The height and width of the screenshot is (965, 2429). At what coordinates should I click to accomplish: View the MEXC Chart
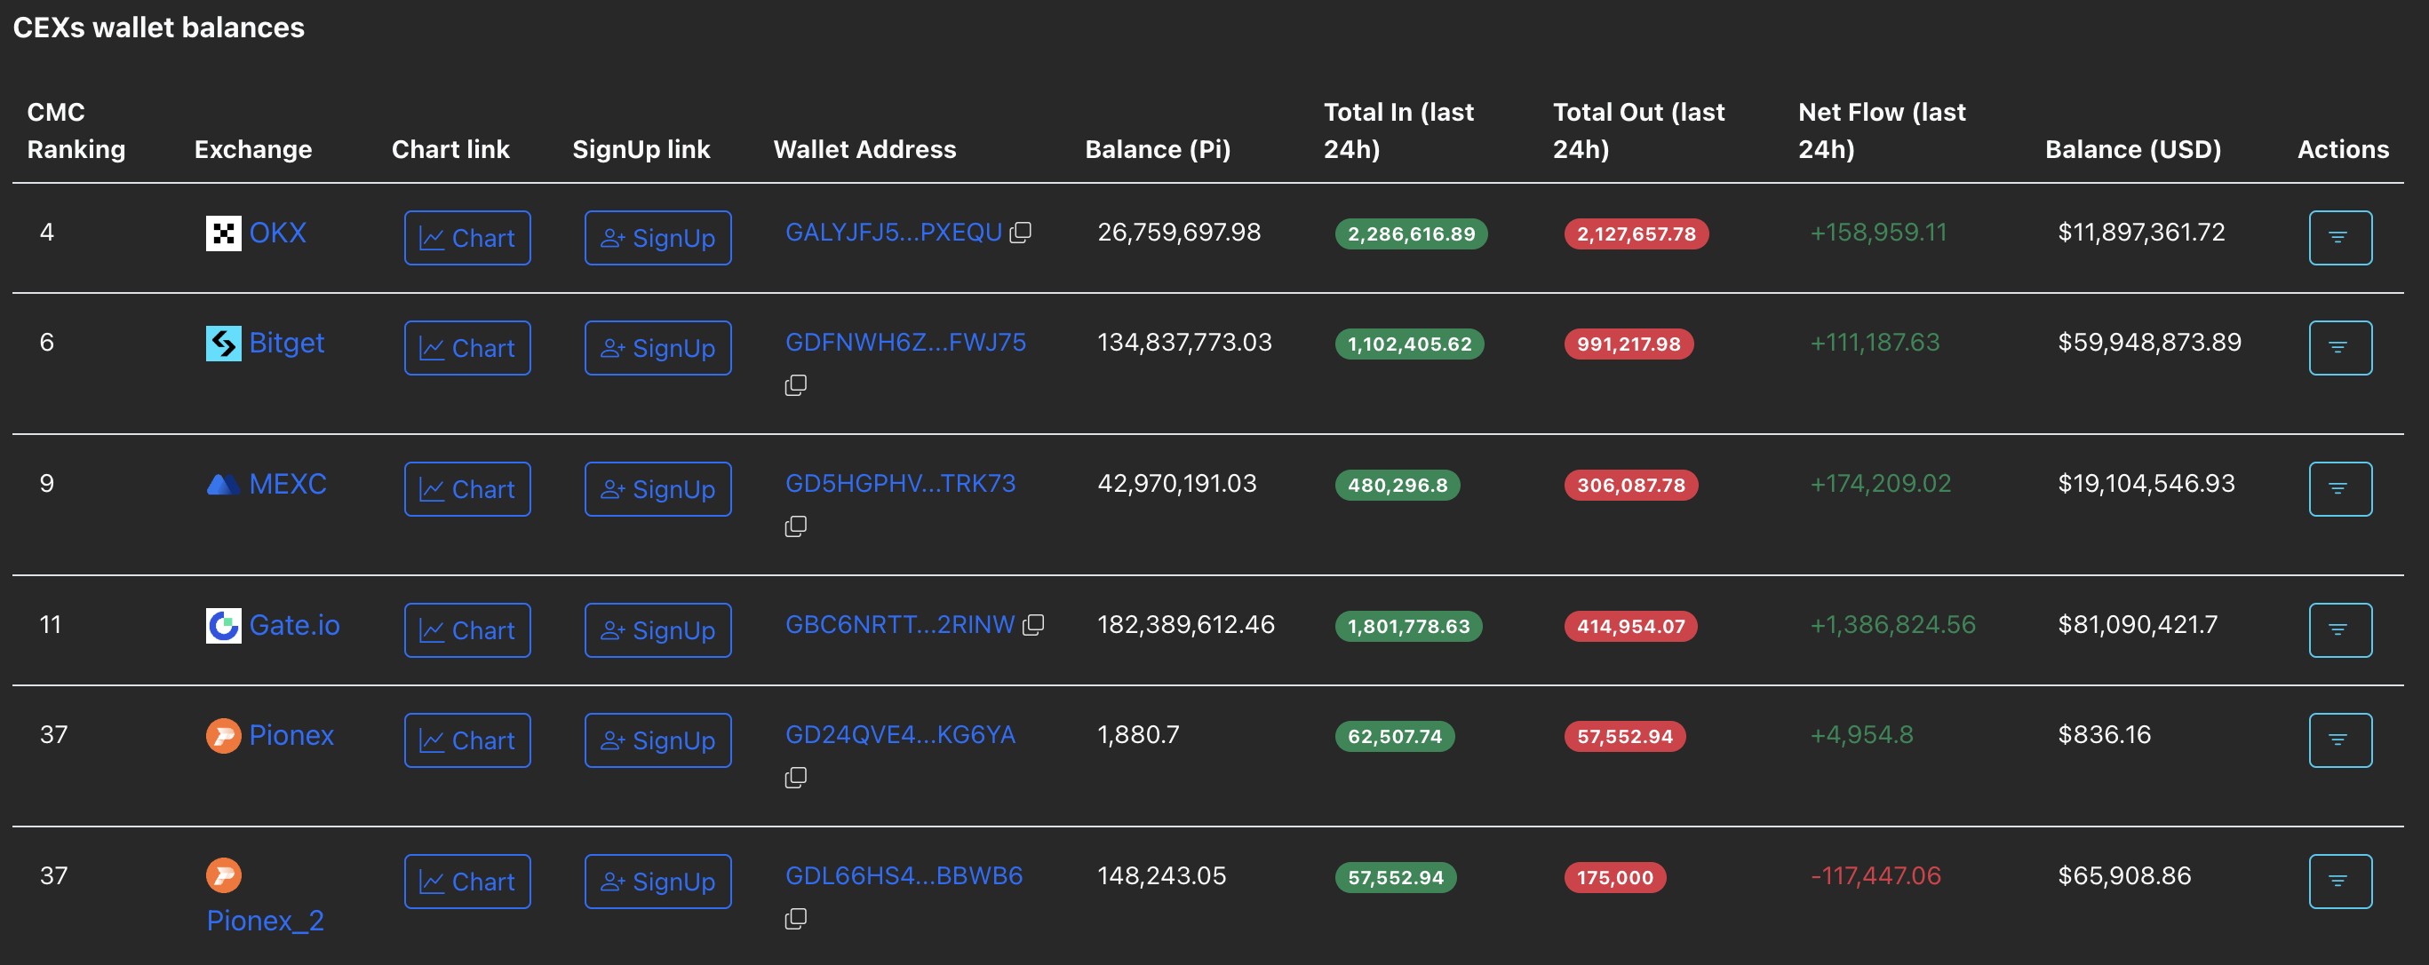(x=467, y=489)
